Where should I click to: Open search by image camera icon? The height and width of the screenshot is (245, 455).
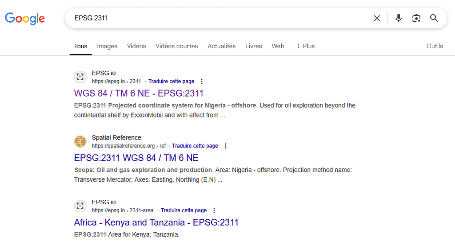pyautogui.click(x=416, y=18)
